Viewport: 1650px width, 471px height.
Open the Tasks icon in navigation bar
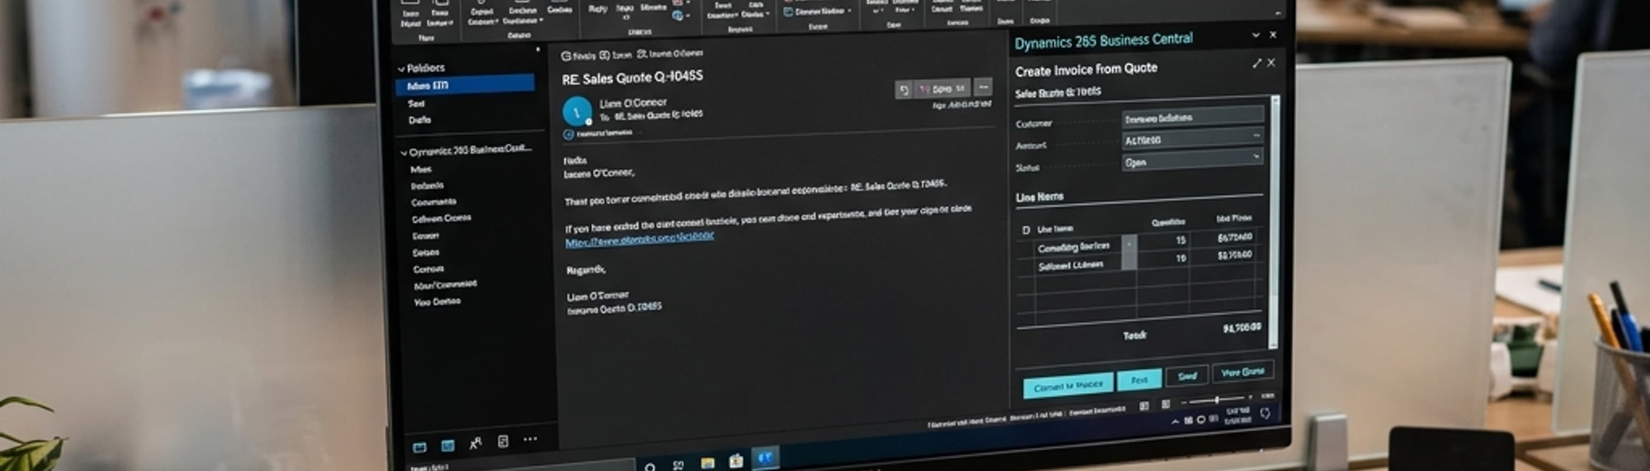click(503, 441)
